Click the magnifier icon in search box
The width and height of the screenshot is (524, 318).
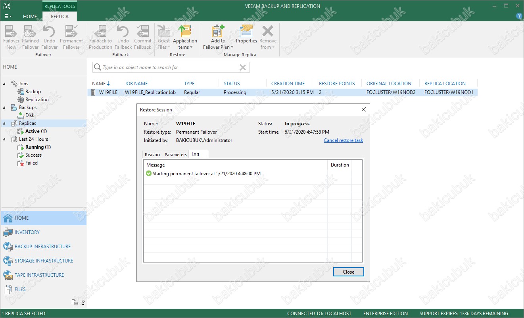[97, 67]
